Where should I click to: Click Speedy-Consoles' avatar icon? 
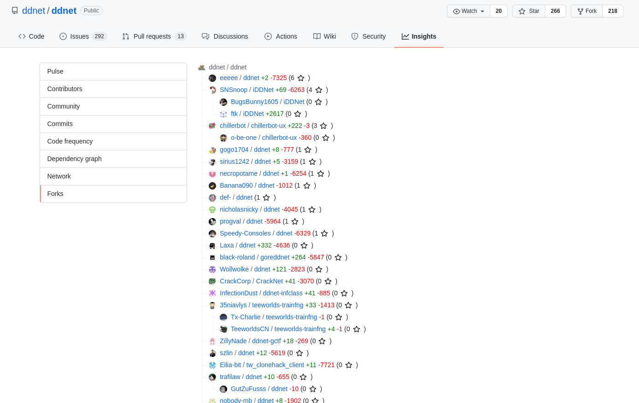pyautogui.click(x=212, y=234)
